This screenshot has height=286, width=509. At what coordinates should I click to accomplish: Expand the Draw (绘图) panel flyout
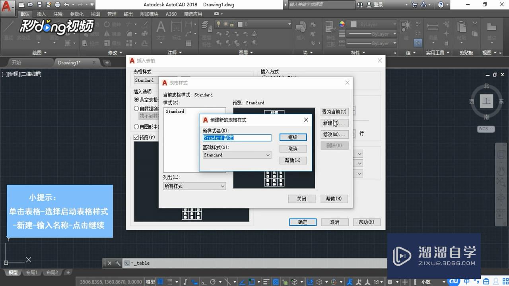(x=39, y=52)
